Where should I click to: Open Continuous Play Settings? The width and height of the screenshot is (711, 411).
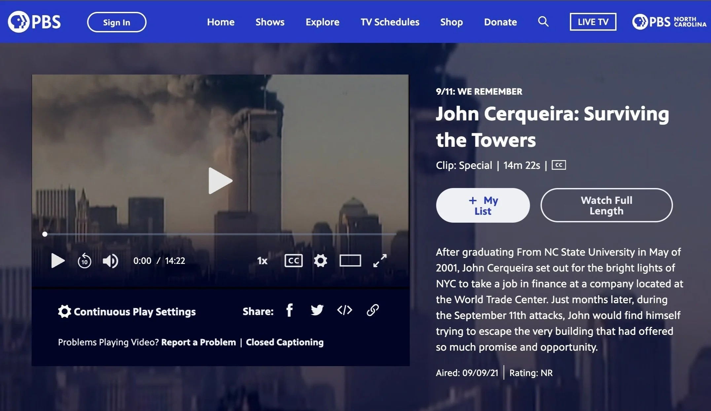[127, 312]
